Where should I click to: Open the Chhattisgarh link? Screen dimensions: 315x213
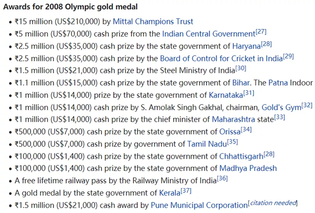pyautogui.click(x=241, y=156)
